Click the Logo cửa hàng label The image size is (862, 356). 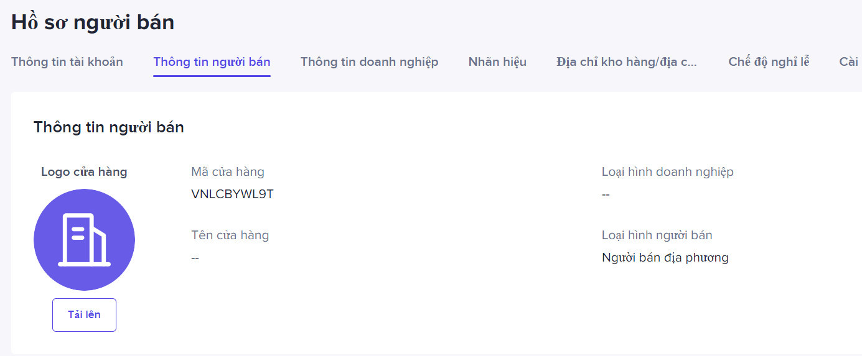(84, 172)
